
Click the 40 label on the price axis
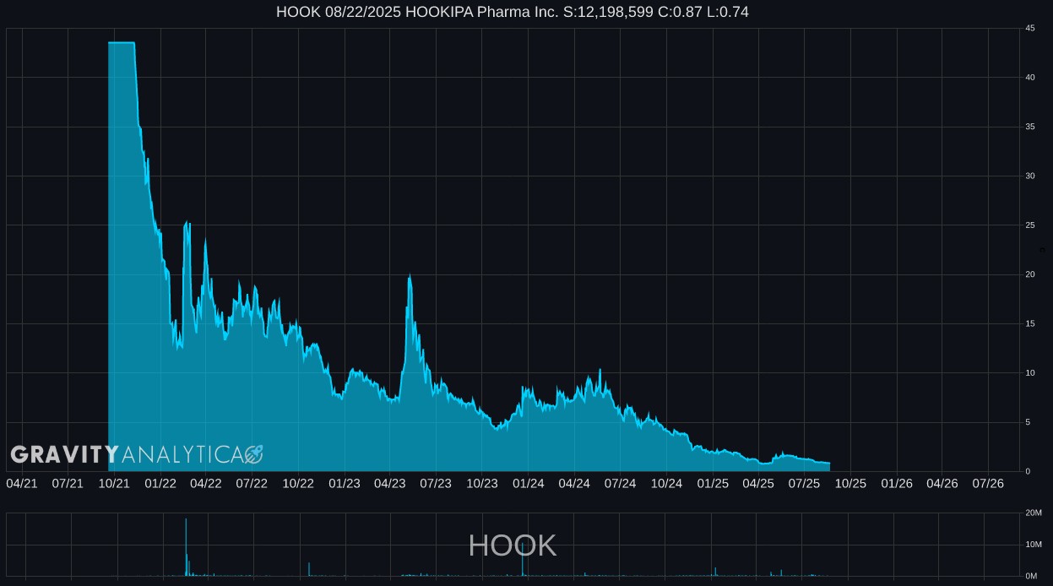pos(1030,78)
